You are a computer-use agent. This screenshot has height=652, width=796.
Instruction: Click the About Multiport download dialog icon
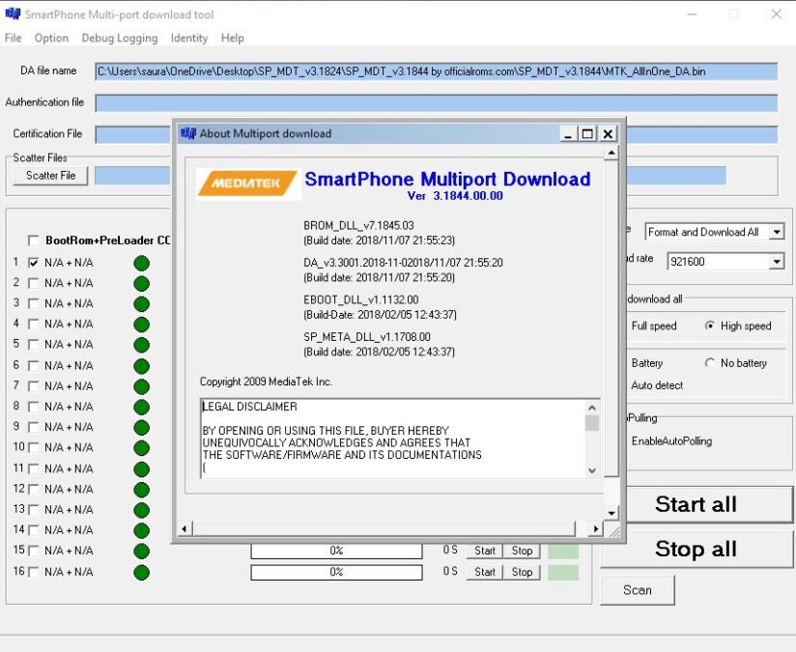click(187, 133)
